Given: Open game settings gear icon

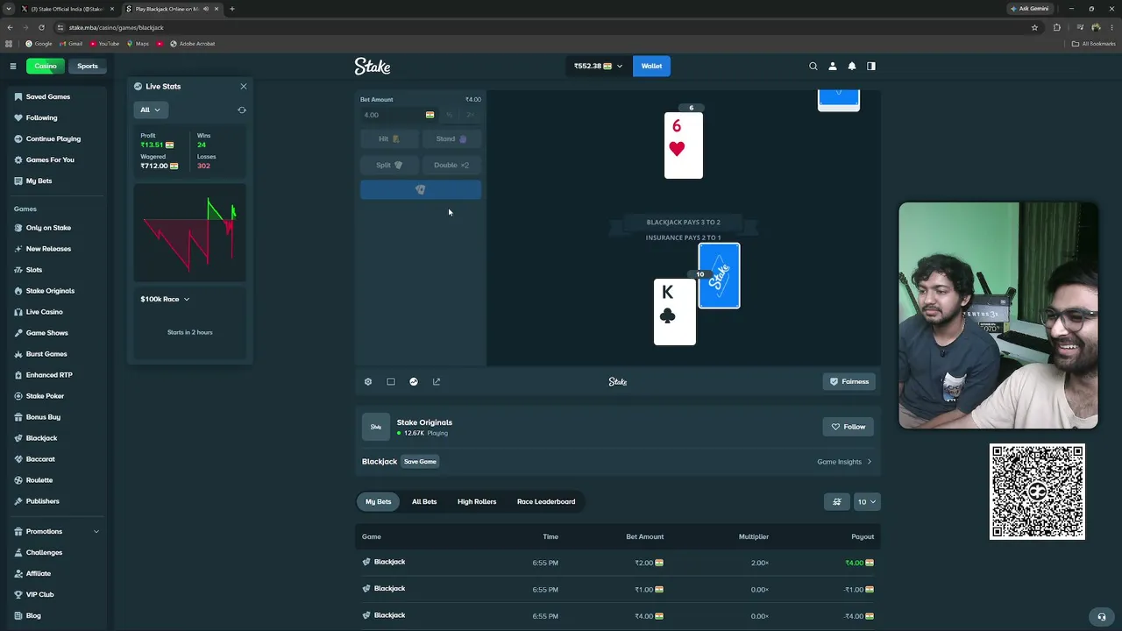Looking at the screenshot, I should 368,381.
